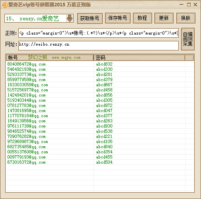
Task: Select account 078127783@qq.com
Action: (x=26, y=105)
